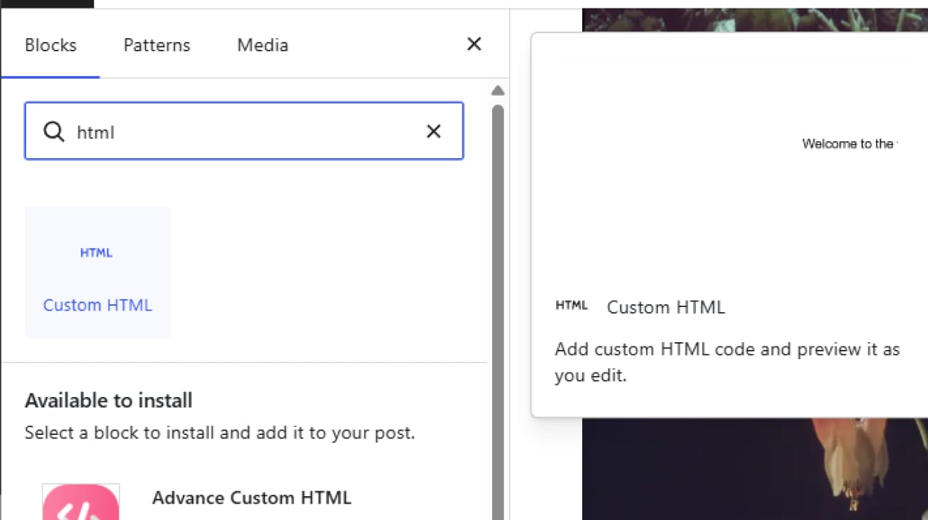Insert the Custom HTML block
Image resolution: width=928 pixels, height=520 pixels.
[x=98, y=273]
